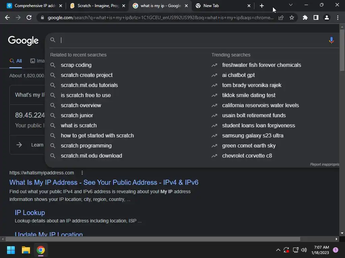The height and width of the screenshot is (258, 345).
Task: Choose suggestion scratch create project
Action: (87, 75)
